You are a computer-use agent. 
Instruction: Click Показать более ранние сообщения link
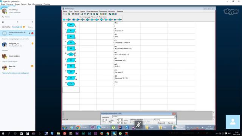tap(16, 73)
